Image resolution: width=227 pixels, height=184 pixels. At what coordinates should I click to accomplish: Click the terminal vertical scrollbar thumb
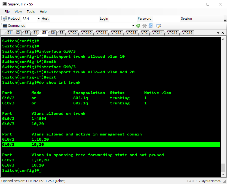click(223, 167)
